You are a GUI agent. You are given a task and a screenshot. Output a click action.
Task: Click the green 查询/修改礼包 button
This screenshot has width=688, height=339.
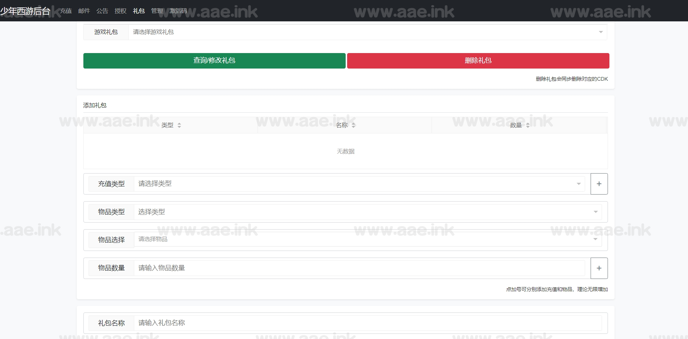(x=214, y=61)
